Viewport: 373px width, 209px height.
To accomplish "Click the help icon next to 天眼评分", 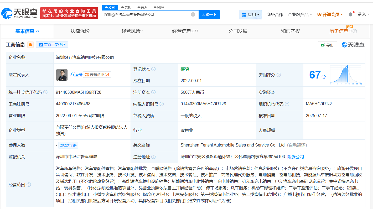I will pyautogui.click(x=279, y=75).
